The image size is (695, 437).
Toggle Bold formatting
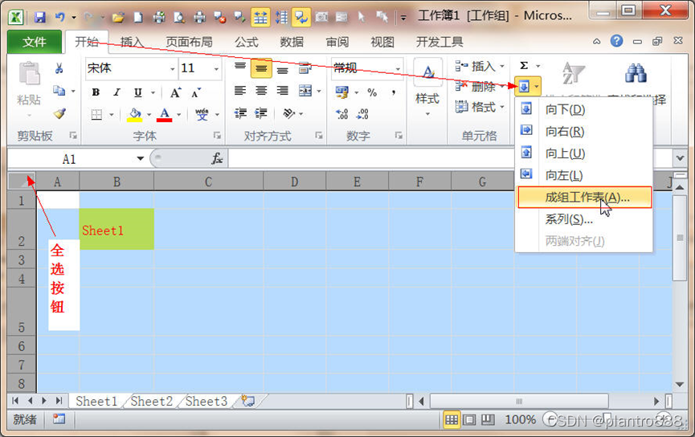click(x=96, y=92)
